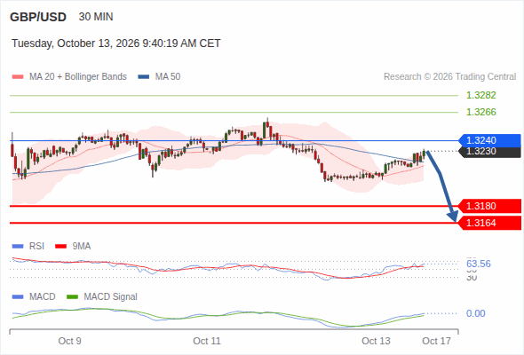Click the 30 MIN timeframe label
The image size is (524, 355).
[x=96, y=17]
